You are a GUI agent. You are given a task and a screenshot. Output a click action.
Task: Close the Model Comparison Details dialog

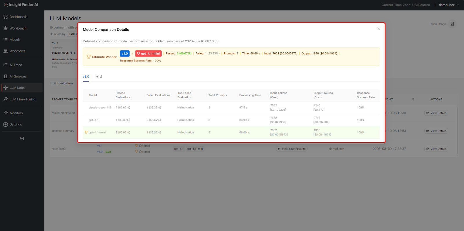coord(379,29)
